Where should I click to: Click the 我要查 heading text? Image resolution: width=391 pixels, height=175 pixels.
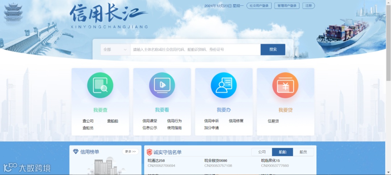[100, 110]
